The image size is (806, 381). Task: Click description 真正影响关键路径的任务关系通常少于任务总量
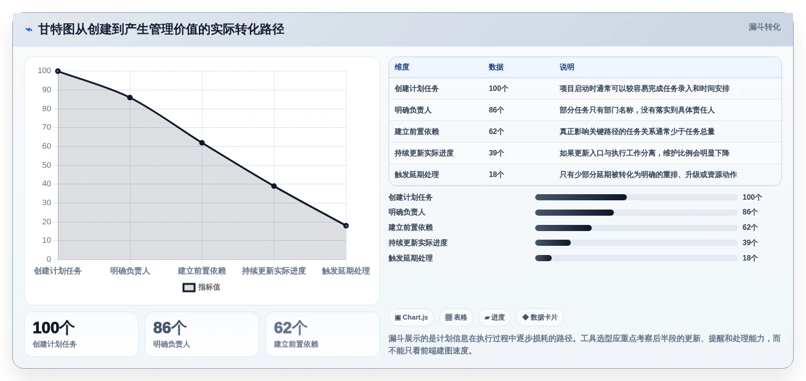click(x=637, y=132)
